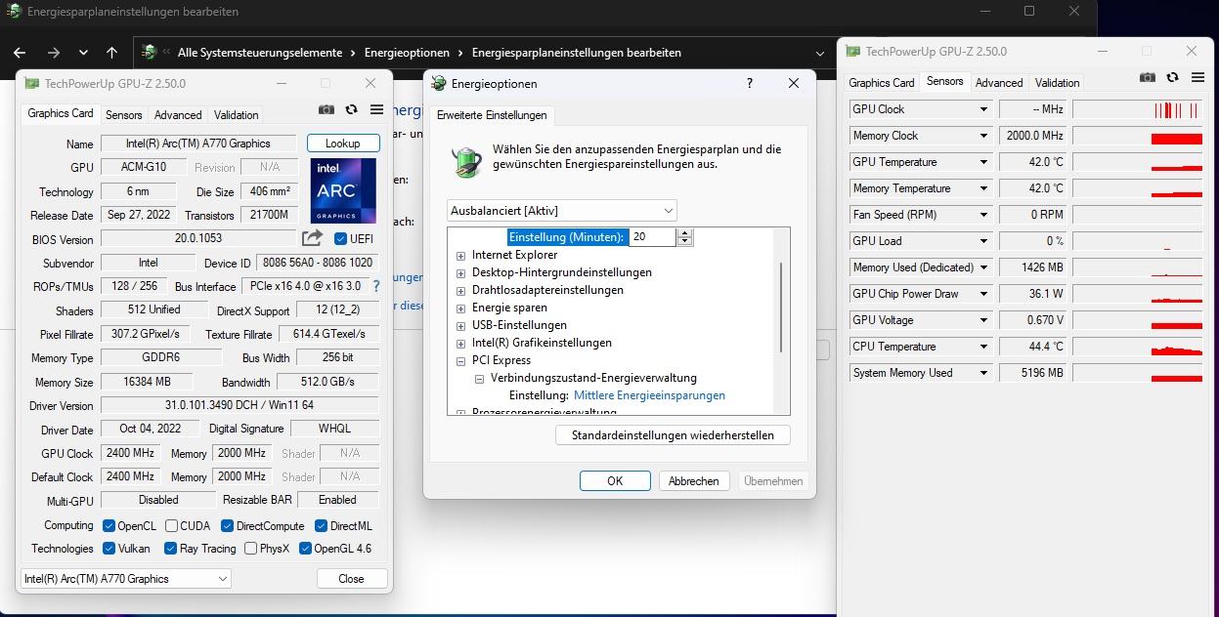Image resolution: width=1219 pixels, height=617 pixels.
Task: Open the hamburger menu in the GPU-Z Sensors window
Action: tap(1197, 78)
